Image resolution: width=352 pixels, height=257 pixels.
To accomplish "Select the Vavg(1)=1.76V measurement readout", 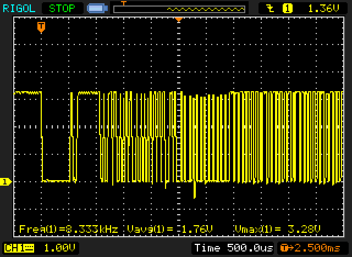I will [169, 228].
